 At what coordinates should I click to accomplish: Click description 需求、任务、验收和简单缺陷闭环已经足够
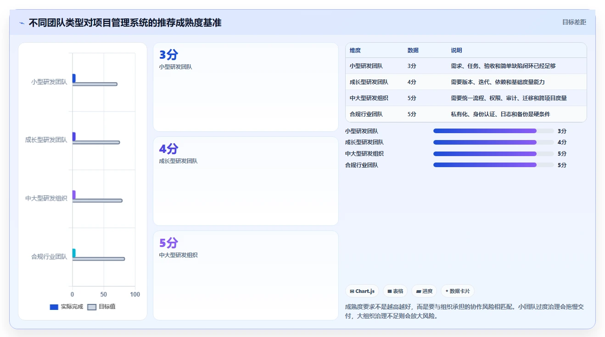click(x=503, y=66)
